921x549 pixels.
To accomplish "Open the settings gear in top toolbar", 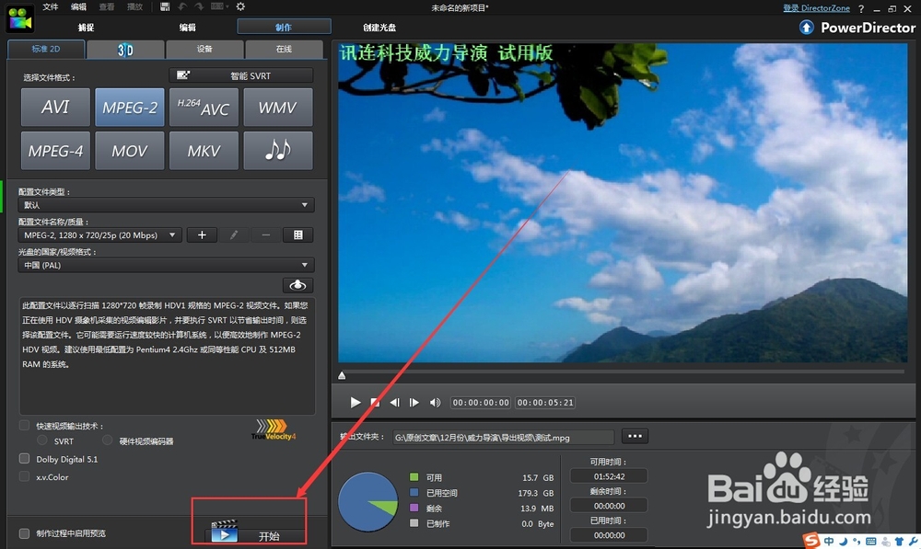I will tap(240, 6).
